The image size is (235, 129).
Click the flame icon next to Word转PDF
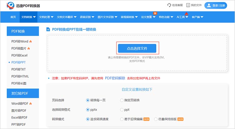[31, 104]
